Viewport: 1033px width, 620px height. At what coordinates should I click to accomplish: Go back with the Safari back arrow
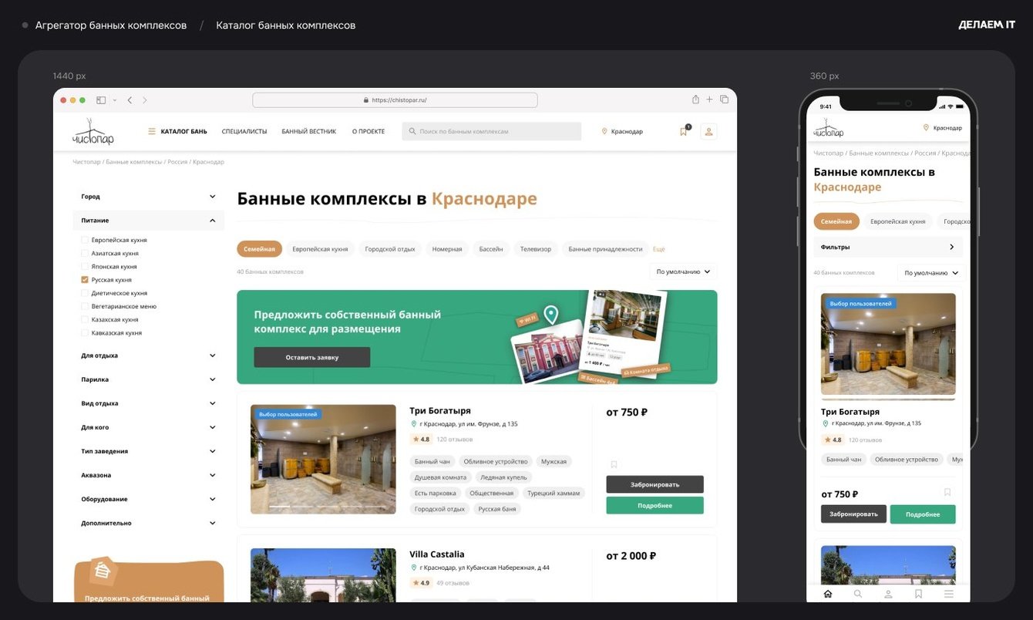pyautogui.click(x=130, y=100)
